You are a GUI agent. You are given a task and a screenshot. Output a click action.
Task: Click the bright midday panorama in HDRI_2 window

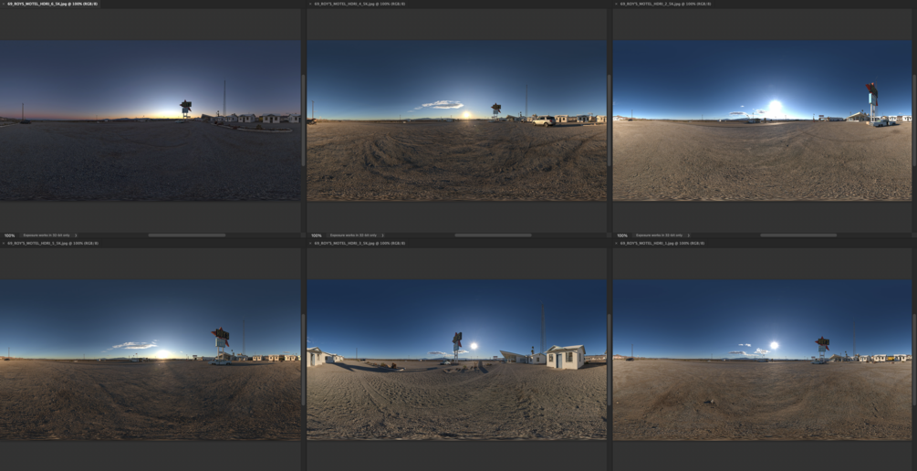(762, 120)
